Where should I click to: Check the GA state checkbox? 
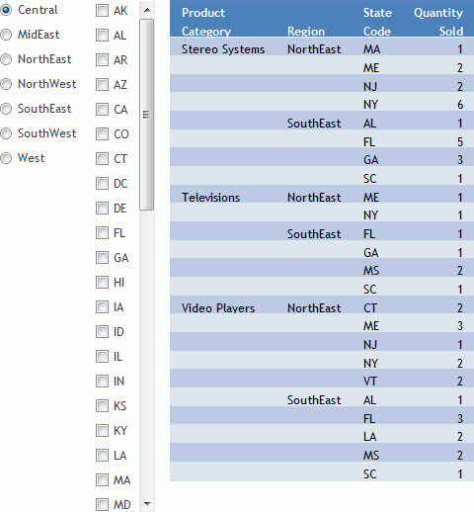[102, 258]
